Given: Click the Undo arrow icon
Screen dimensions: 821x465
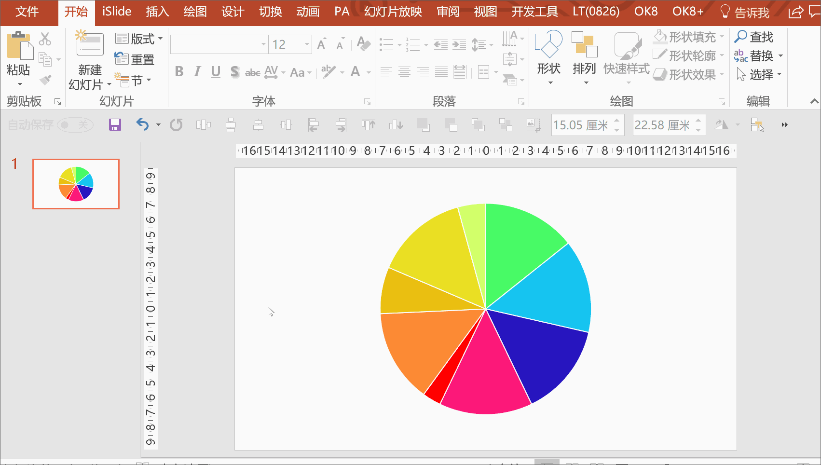Looking at the screenshot, I should (x=142, y=125).
